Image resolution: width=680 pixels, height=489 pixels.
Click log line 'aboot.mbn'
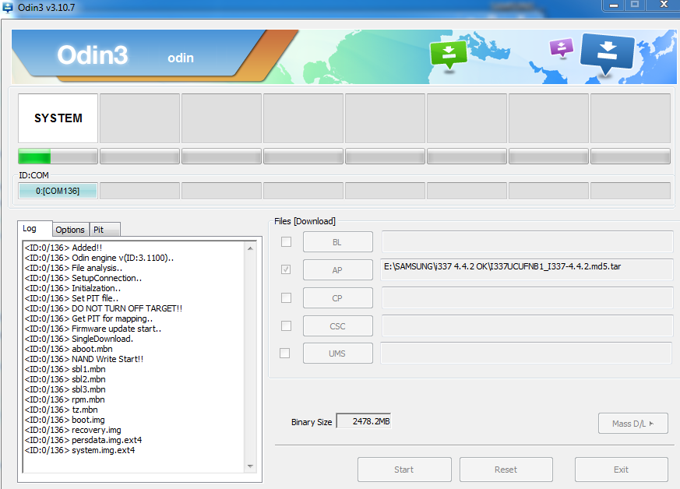69,349
